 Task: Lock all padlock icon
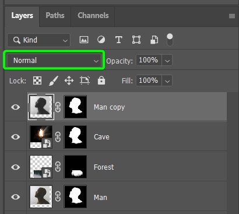(x=101, y=80)
